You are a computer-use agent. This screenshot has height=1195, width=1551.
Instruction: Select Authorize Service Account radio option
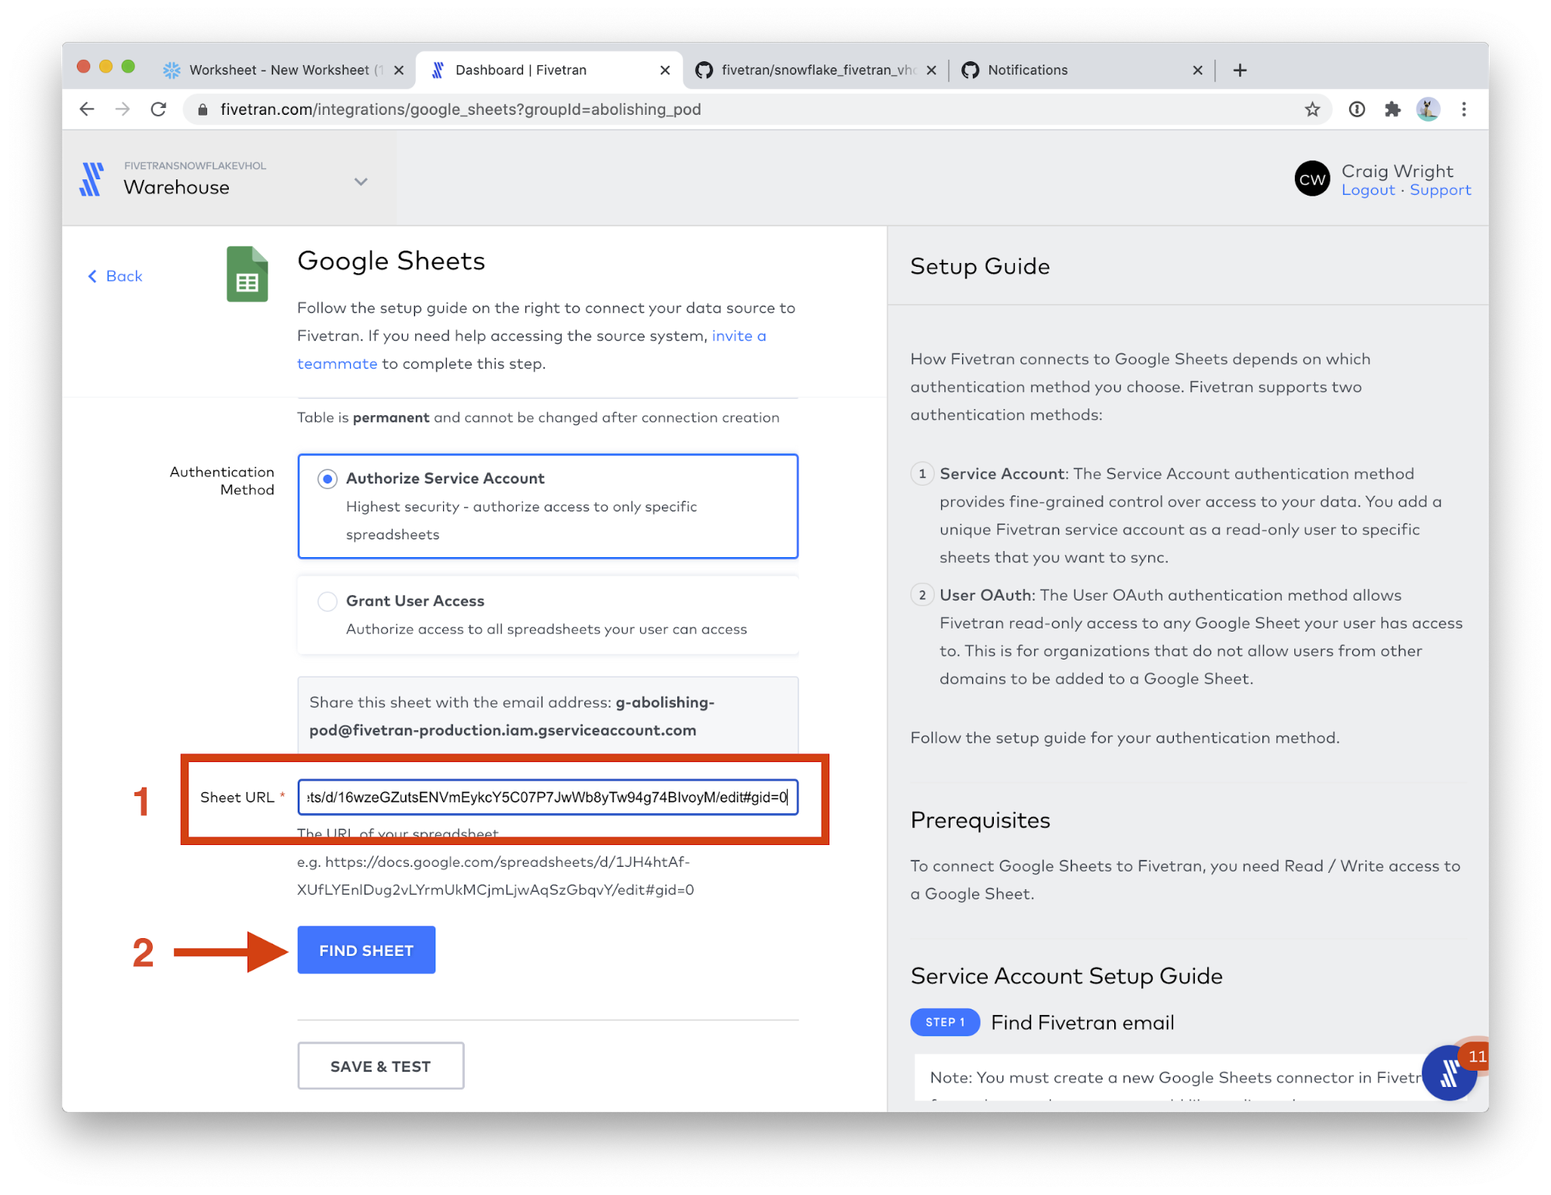point(327,479)
